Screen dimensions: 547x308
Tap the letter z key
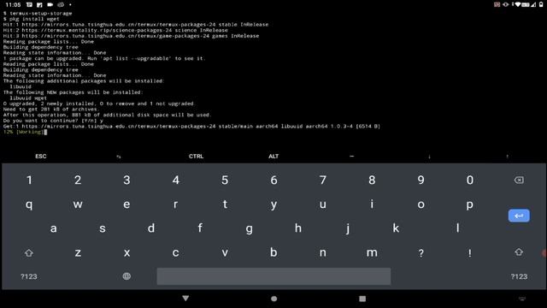coord(78,252)
